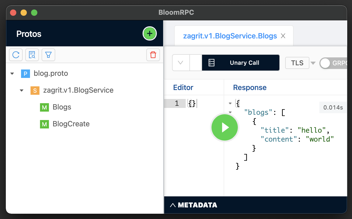This screenshot has width=352, height=219.
Task: Click the filter funnel icon
Action: [x=48, y=55]
